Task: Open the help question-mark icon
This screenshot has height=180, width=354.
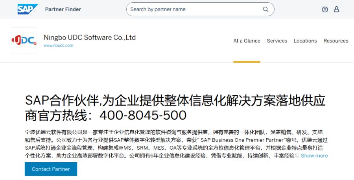Action: [324, 9]
